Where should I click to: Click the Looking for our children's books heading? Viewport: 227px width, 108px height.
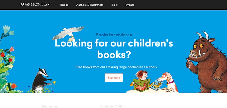click(114, 49)
